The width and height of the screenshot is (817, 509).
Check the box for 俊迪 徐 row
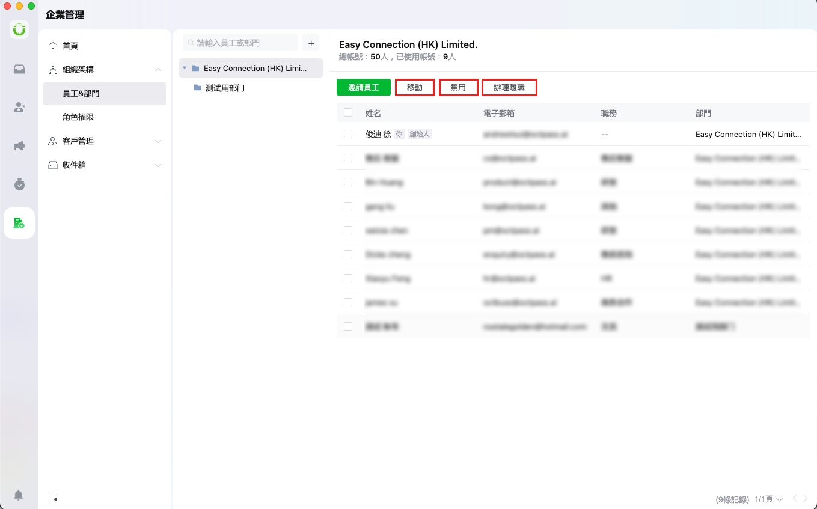tap(348, 134)
